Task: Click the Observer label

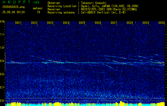Action: [54, 3]
